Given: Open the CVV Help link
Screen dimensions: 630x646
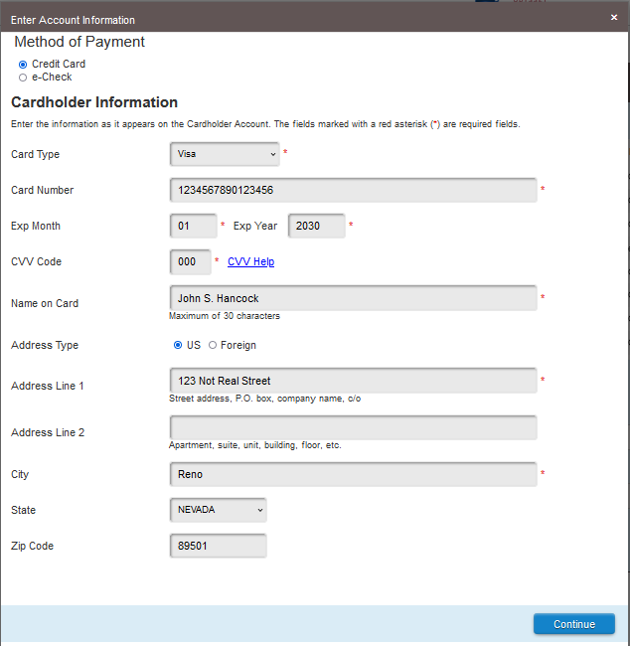Looking at the screenshot, I should pos(250,261).
